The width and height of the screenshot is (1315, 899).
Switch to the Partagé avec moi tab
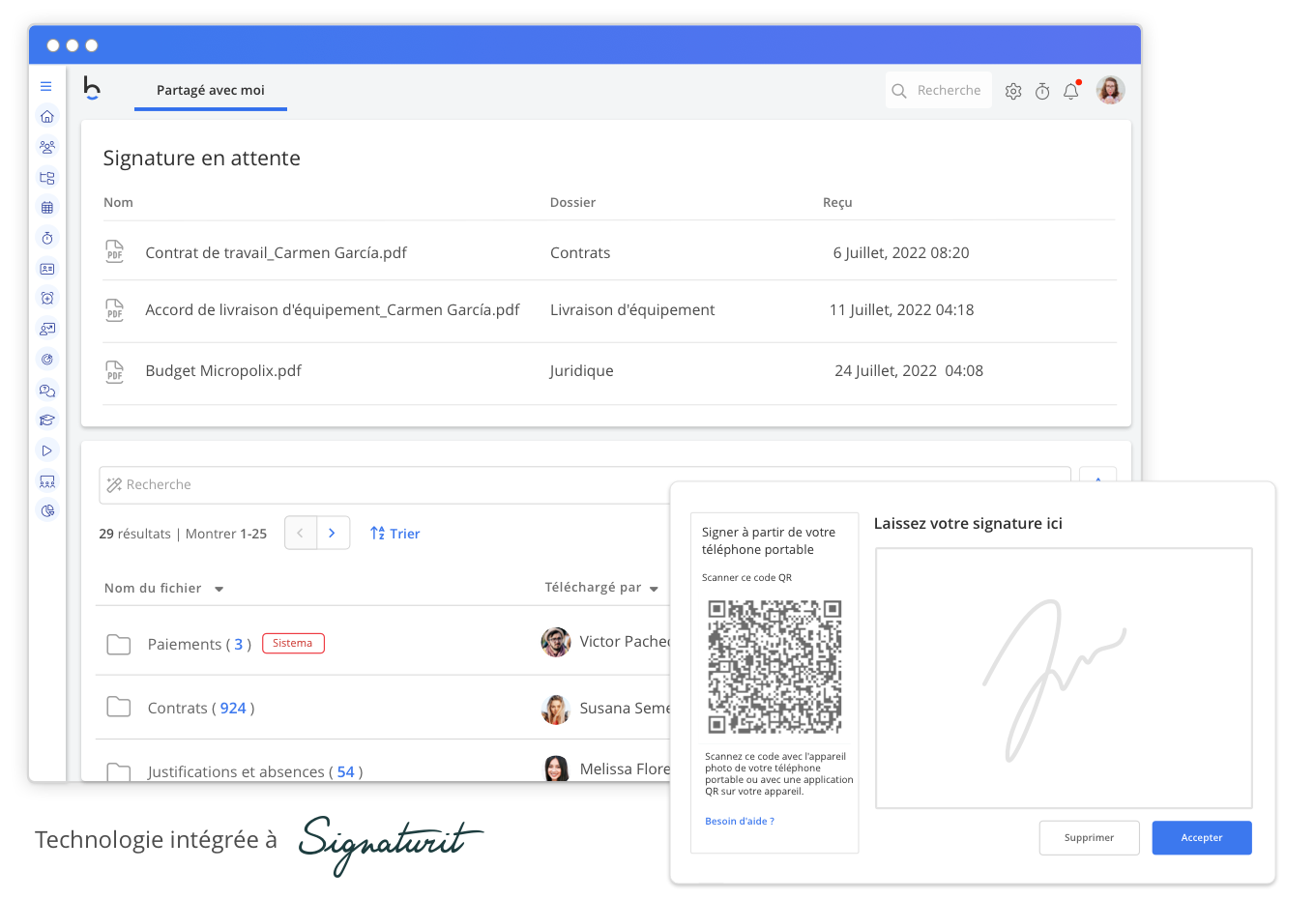point(210,90)
